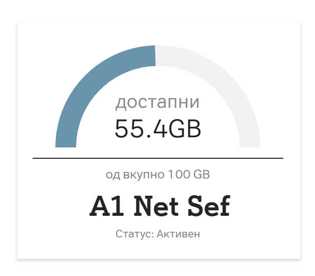Click the word Активен
315x276 pixels.
point(178,234)
